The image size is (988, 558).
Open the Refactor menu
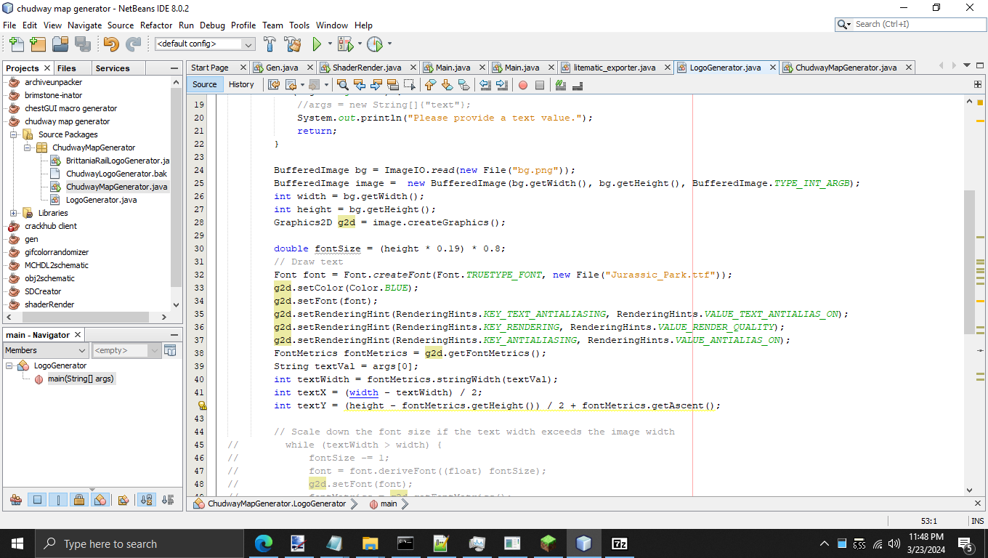[156, 25]
